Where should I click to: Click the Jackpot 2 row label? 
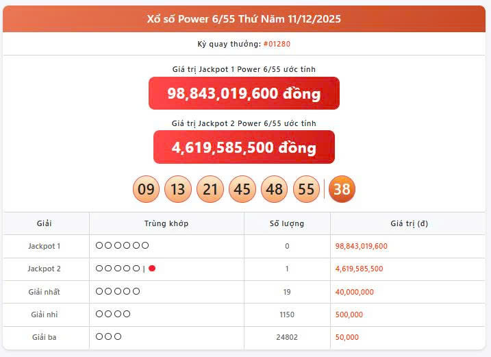click(44, 269)
